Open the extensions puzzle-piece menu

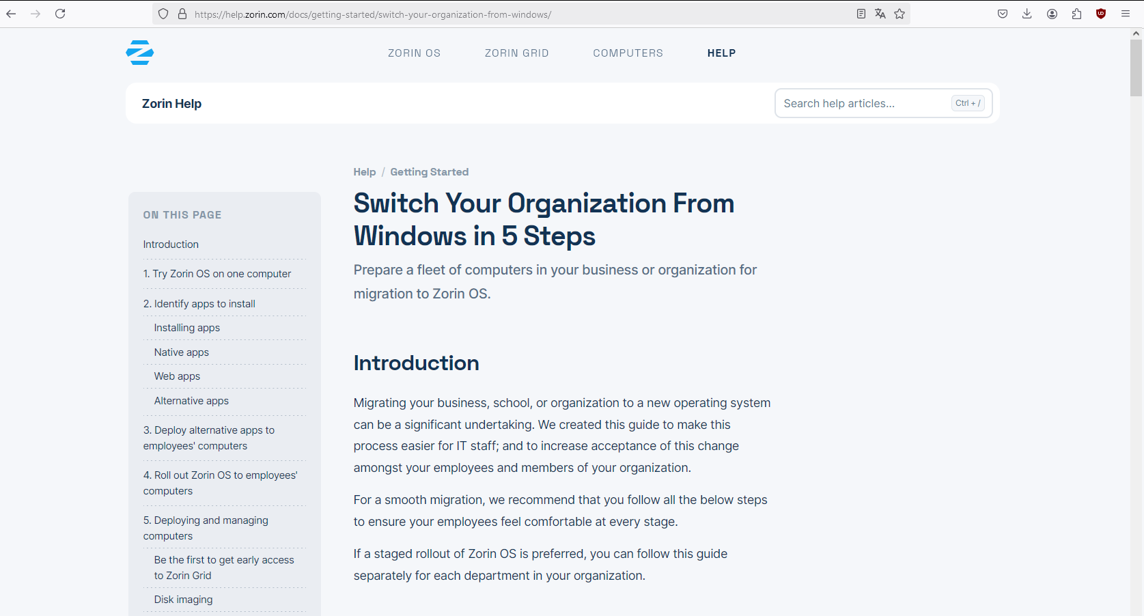click(1076, 14)
